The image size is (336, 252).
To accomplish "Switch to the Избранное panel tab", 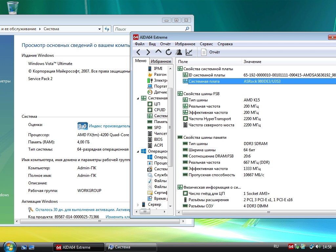I will (161, 61).
